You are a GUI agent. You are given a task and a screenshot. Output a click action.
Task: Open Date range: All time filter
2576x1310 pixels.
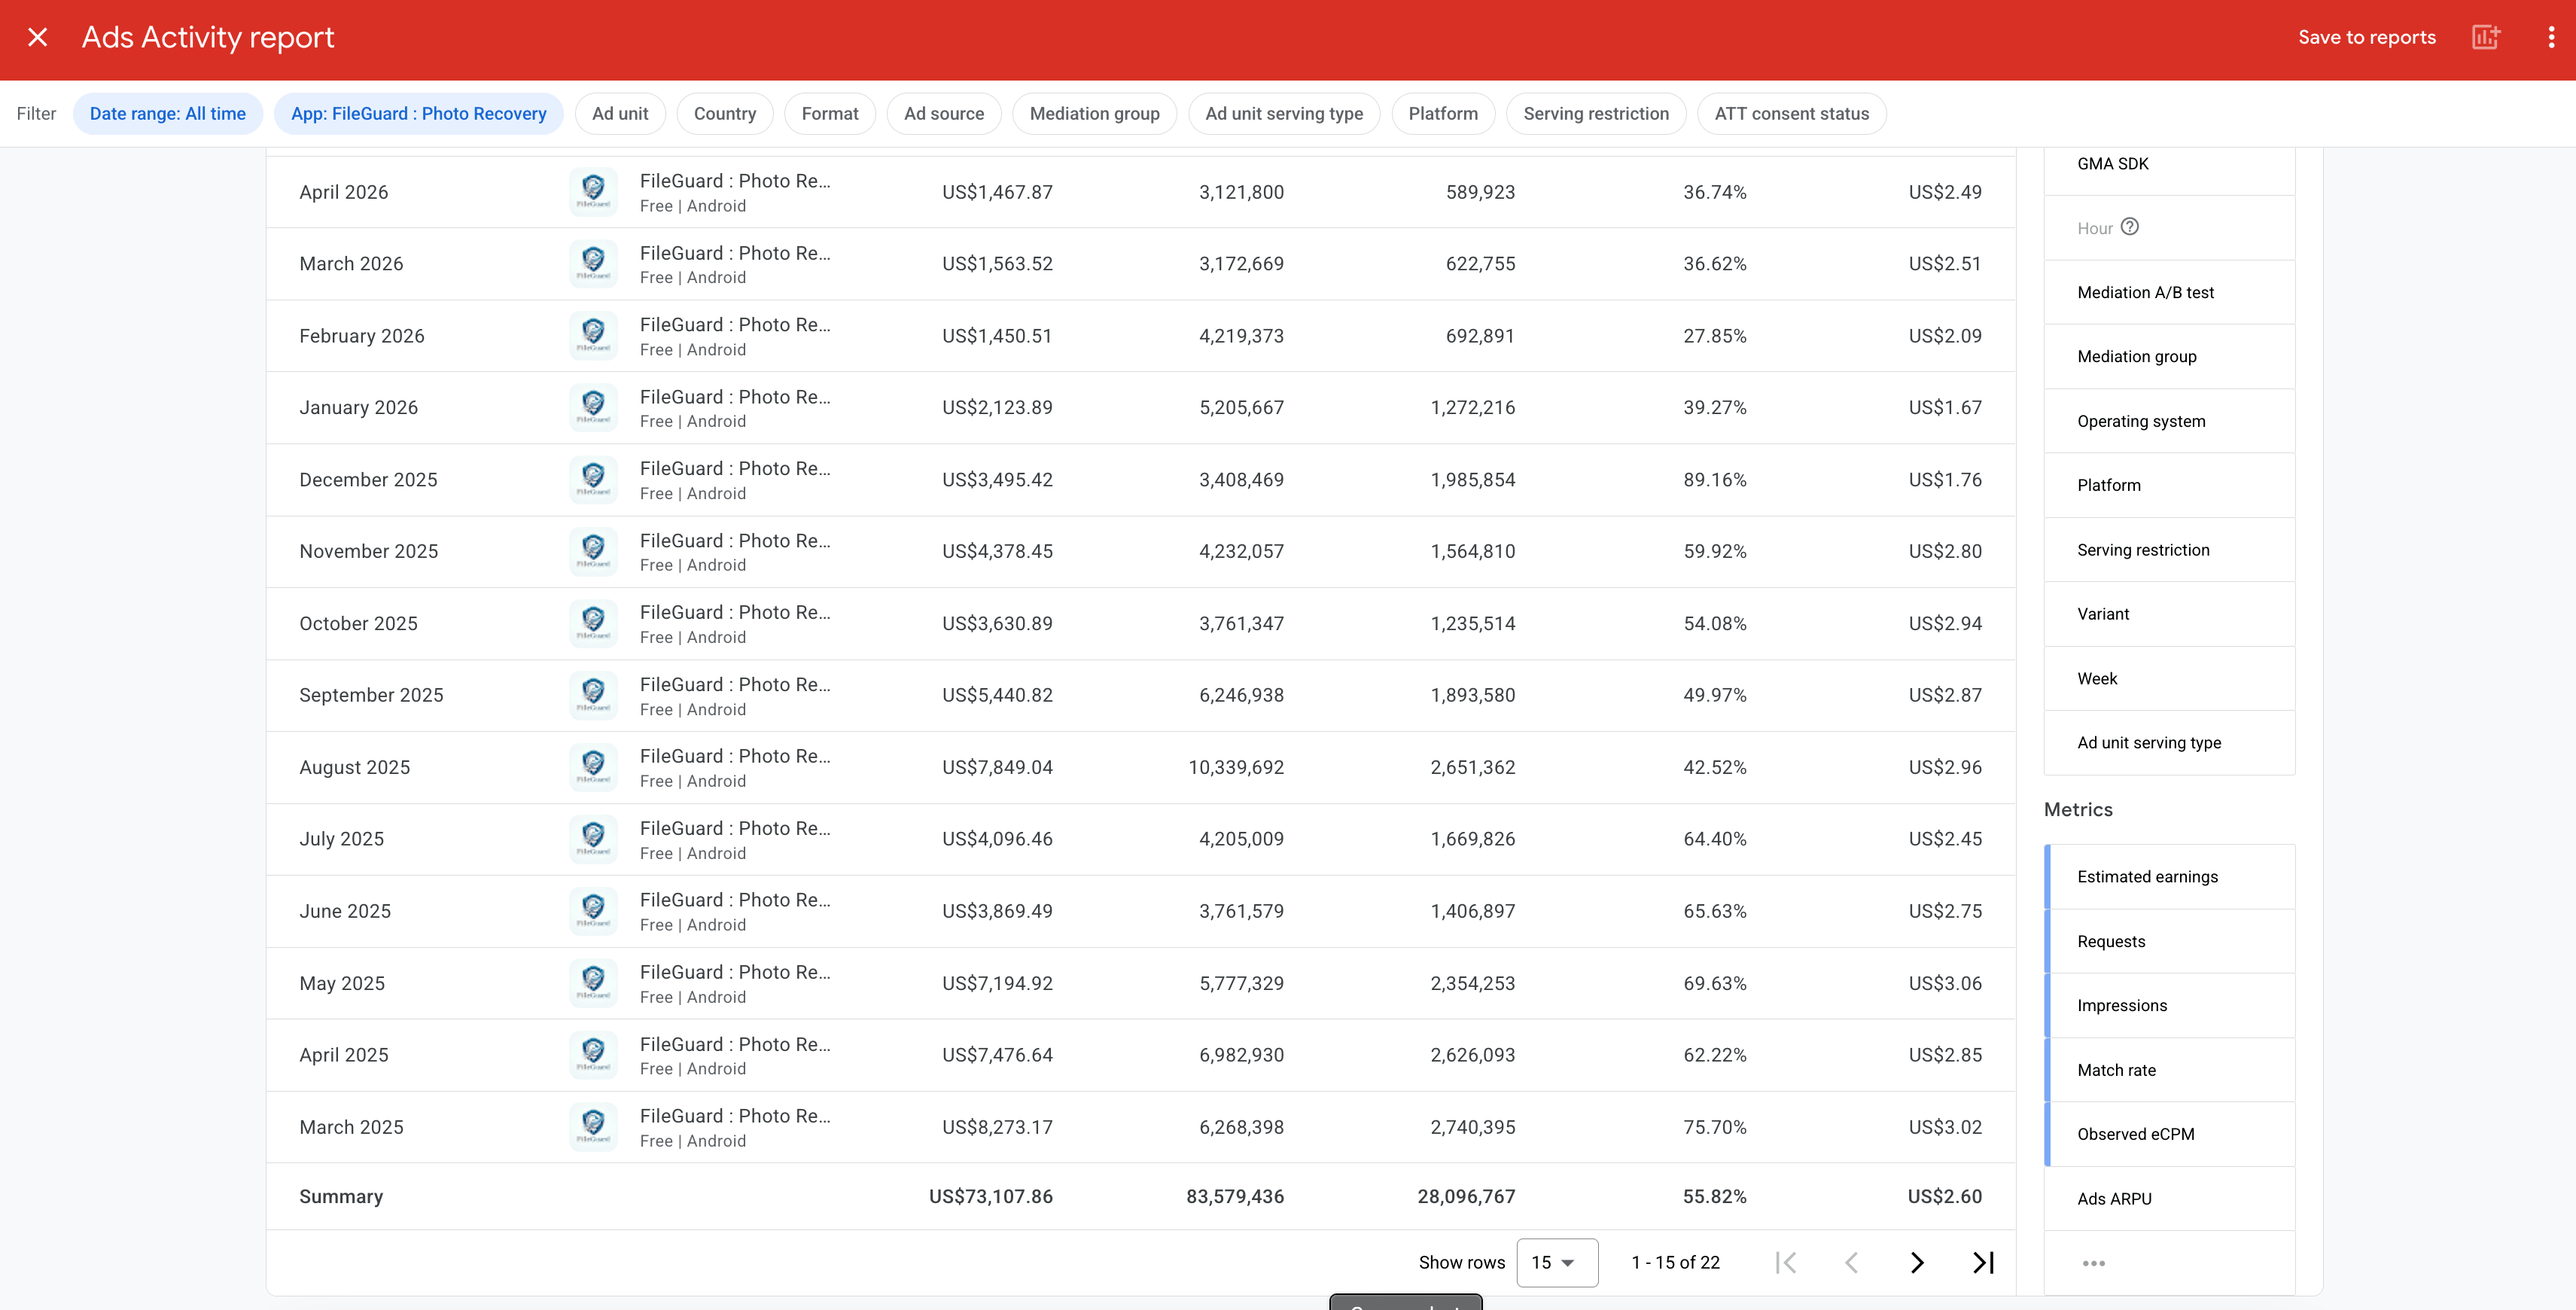pos(168,114)
